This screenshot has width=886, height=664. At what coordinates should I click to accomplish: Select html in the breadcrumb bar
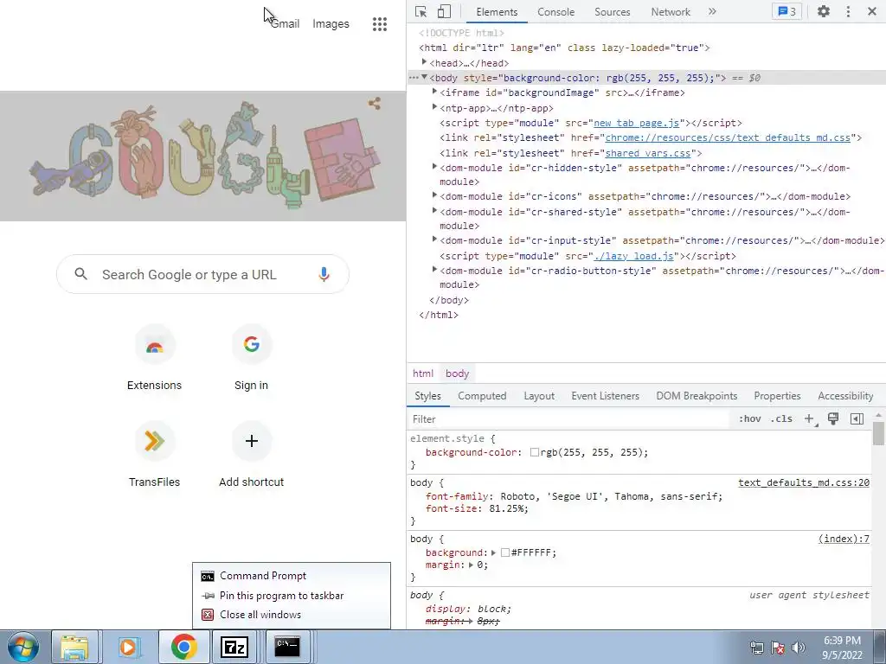coord(422,373)
